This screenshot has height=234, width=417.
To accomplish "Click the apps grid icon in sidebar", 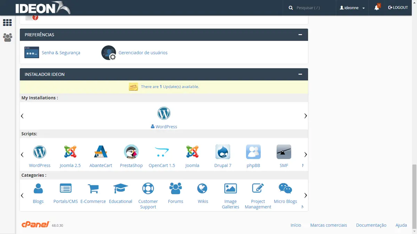I will click(x=7, y=23).
